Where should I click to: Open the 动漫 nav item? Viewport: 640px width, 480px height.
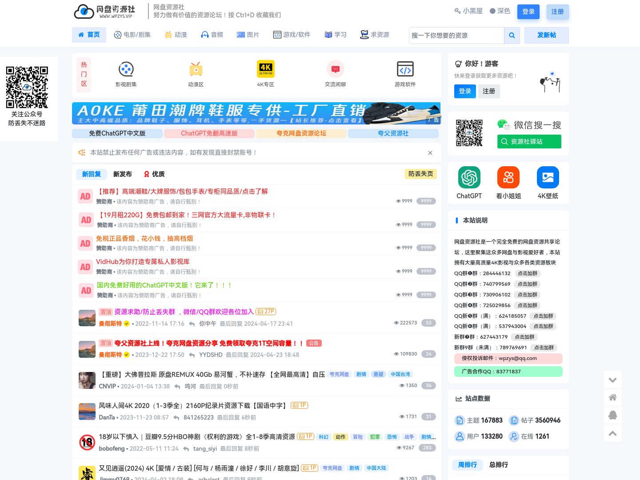click(176, 35)
